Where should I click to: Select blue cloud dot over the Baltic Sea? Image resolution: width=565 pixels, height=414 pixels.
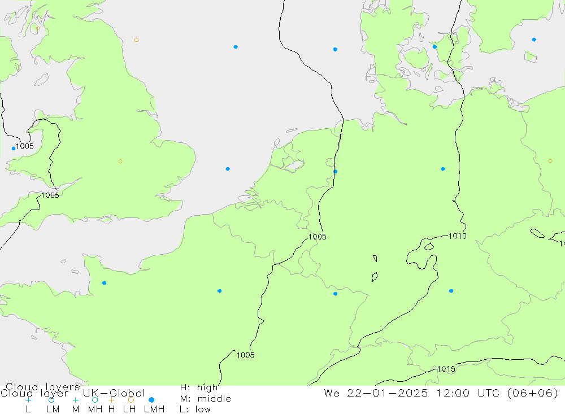(534, 40)
